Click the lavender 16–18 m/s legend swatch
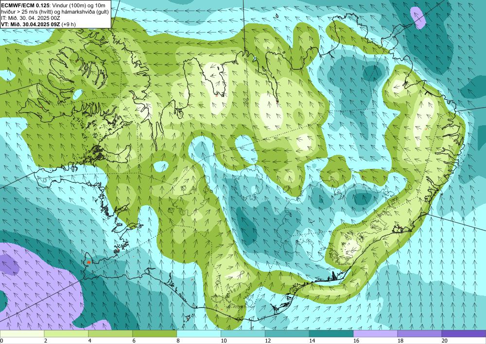486x344 pixels. click(x=375, y=334)
